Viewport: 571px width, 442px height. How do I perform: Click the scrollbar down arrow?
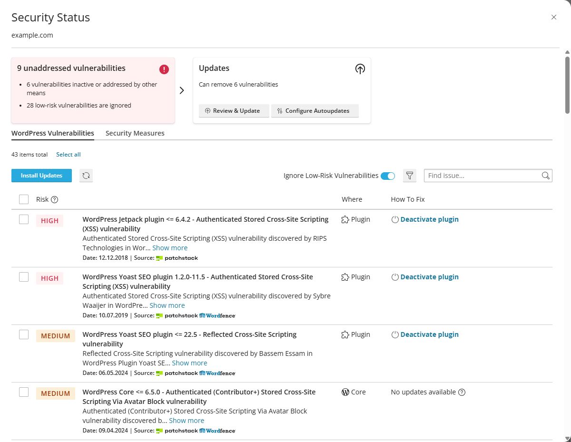pyautogui.click(x=567, y=438)
